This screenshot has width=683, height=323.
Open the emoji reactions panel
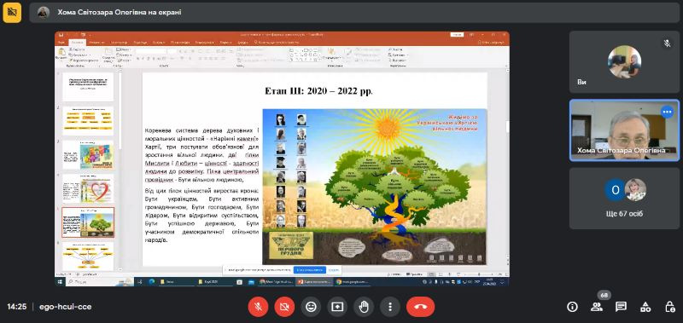coord(311,307)
